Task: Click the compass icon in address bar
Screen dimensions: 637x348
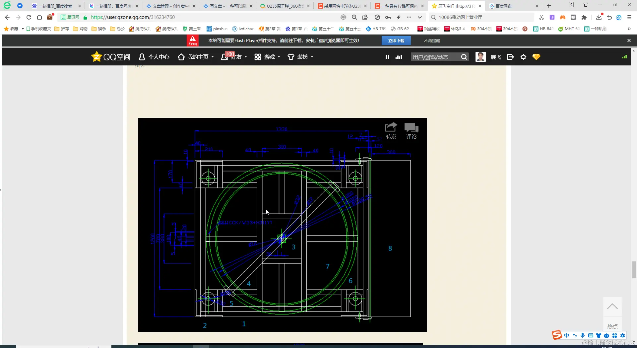Action: tap(377, 17)
